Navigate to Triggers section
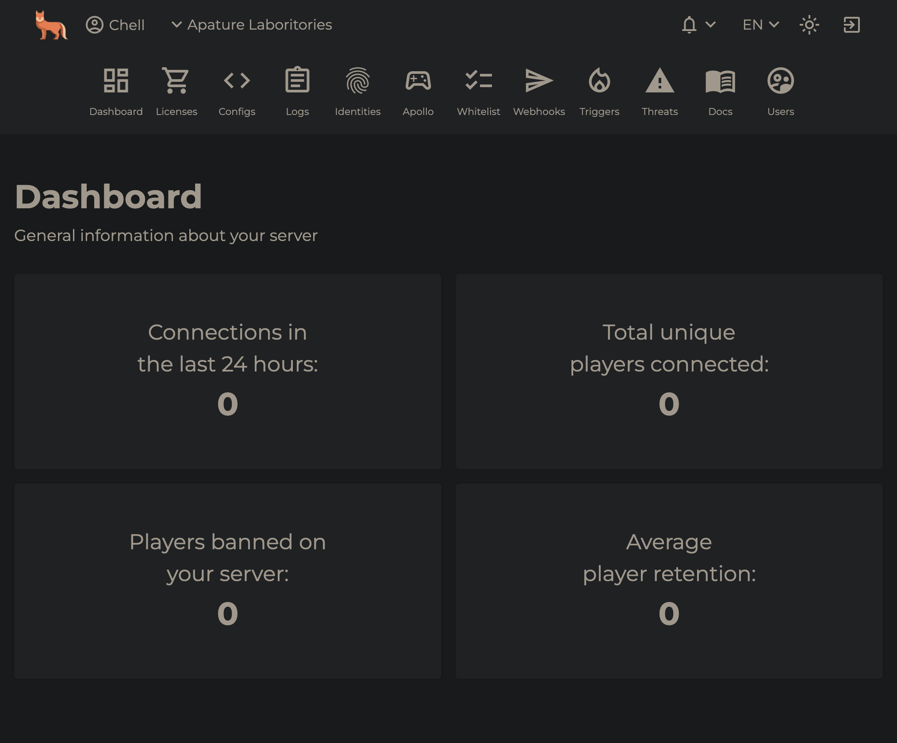Screen dimensions: 897x743 tap(599, 89)
